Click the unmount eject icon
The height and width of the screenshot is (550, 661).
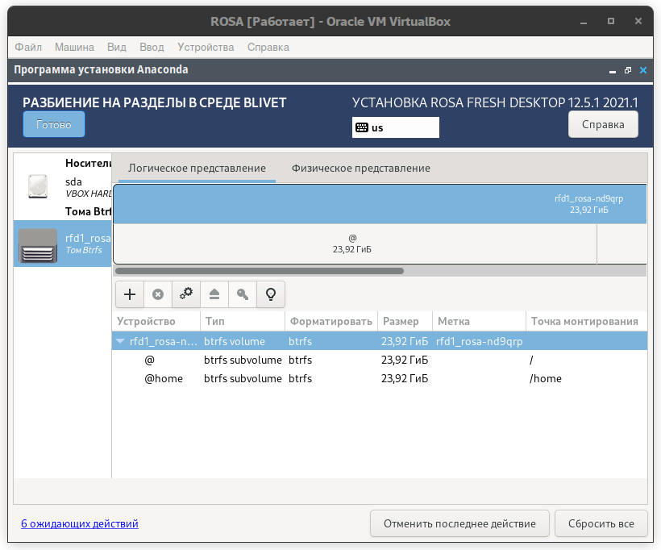pos(214,294)
